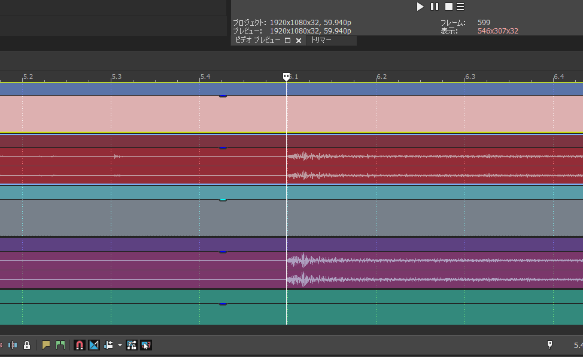Click the white padlock lock icon
This screenshot has height=357, width=583.
click(x=26, y=345)
